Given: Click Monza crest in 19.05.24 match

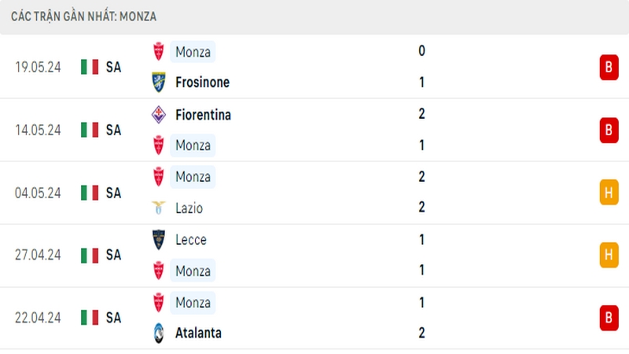Looking at the screenshot, I should coord(159,51).
